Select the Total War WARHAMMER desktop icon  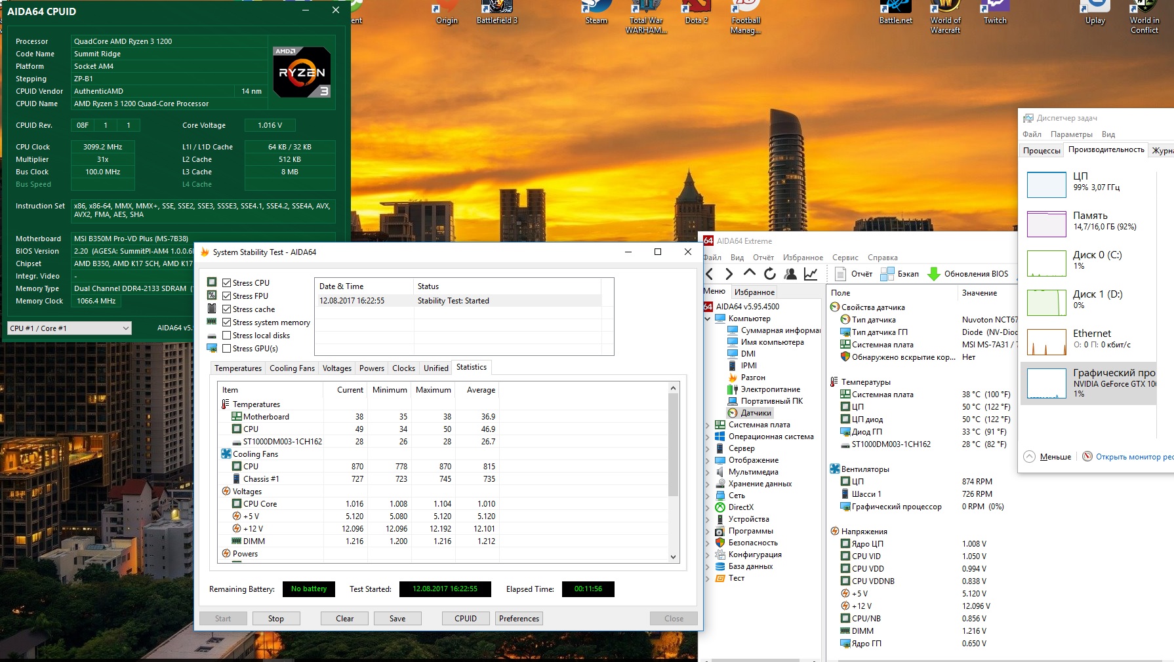[x=646, y=18]
